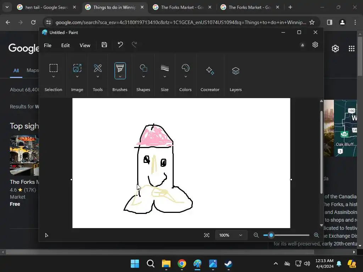Open the Layers panel icon
The height and width of the screenshot is (272, 363).
pyautogui.click(x=235, y=70)
